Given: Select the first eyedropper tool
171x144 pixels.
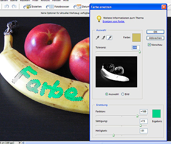Looking at the screenshot, I should click(x=98, y=37).
